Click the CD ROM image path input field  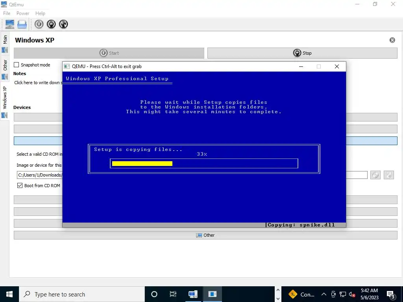coord(40,175)
